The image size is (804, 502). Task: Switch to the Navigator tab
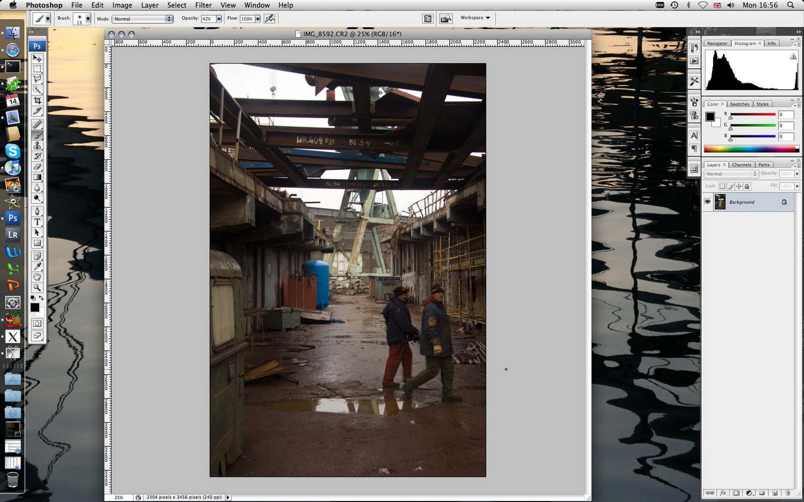point(717,43)
